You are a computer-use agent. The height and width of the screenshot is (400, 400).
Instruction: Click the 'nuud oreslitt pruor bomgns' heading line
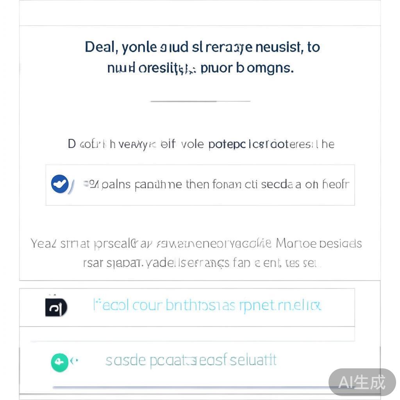[x=200, y=68]
